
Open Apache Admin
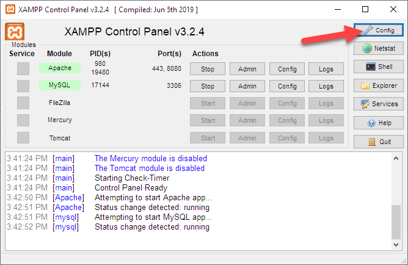tap(247, 69)
